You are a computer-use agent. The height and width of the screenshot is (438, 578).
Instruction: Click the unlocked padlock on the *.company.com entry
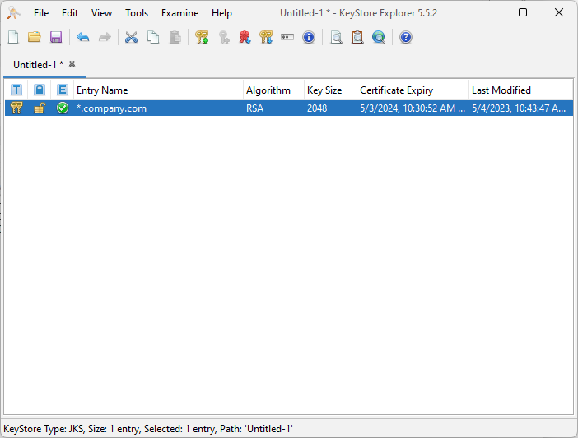click(39, 108)
